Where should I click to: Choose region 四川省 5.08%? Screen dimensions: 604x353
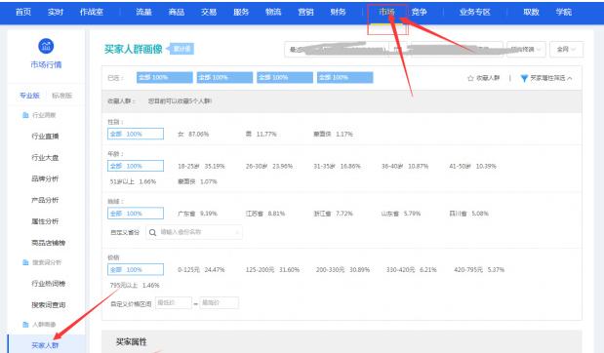tap(468, 214)
